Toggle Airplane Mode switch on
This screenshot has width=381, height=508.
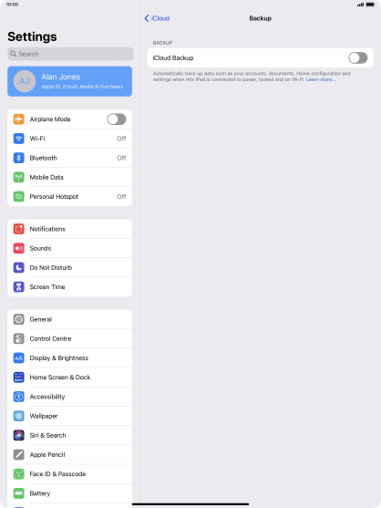pyautogui.click(x=117, y=119)
